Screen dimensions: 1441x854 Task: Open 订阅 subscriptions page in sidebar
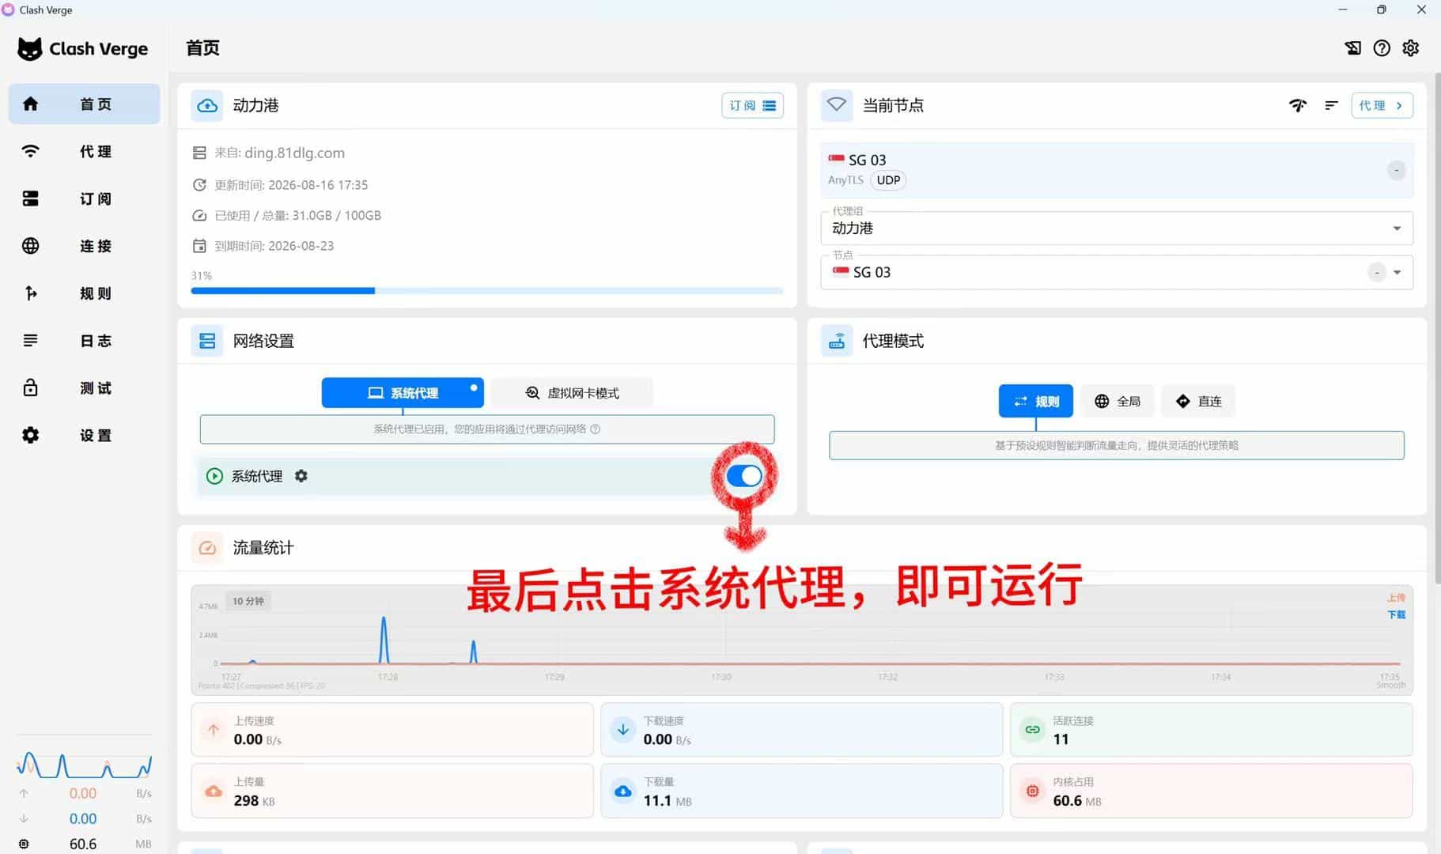point(84,198)
